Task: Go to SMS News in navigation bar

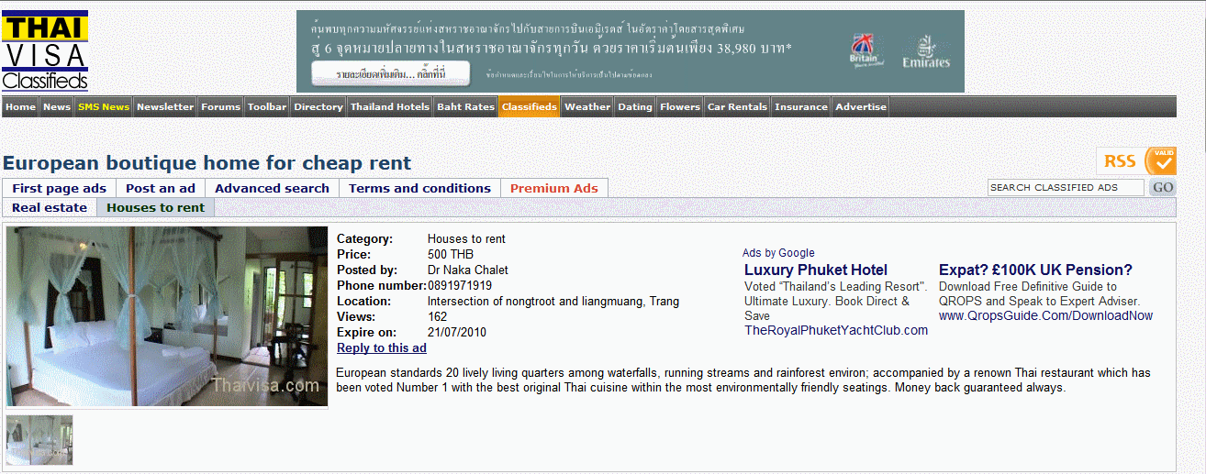Action: coord(103,107)
